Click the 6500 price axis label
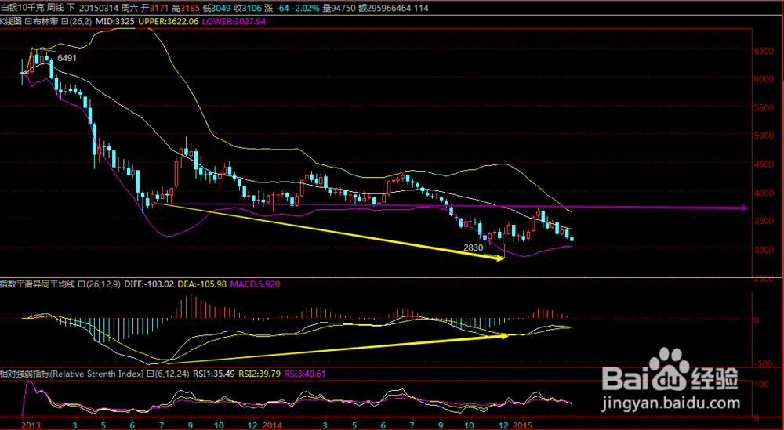Viewport: 784px width, 430px height. (x=764, y=51)
